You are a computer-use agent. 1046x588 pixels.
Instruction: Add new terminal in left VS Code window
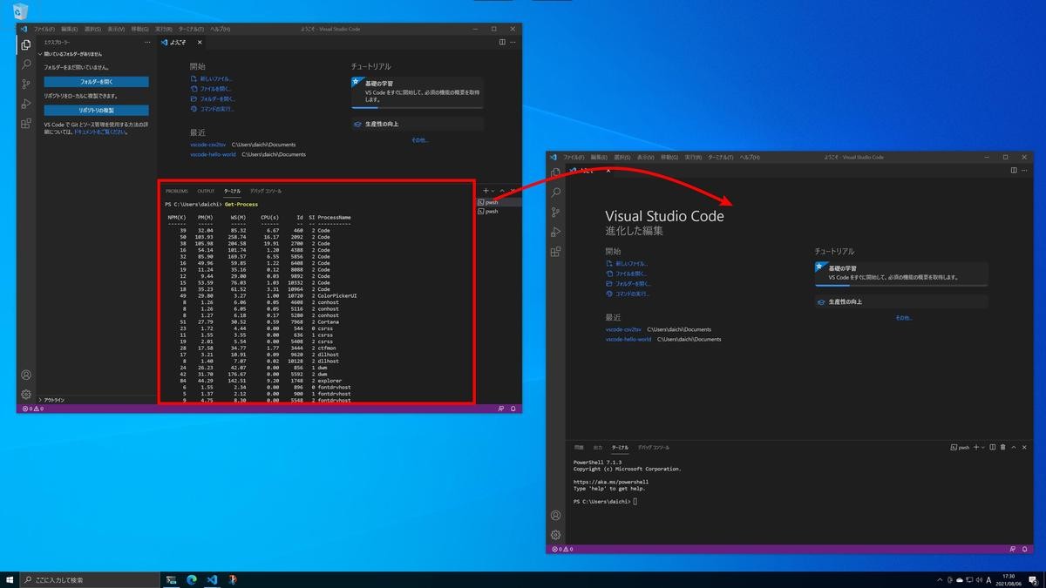[486, 191]
